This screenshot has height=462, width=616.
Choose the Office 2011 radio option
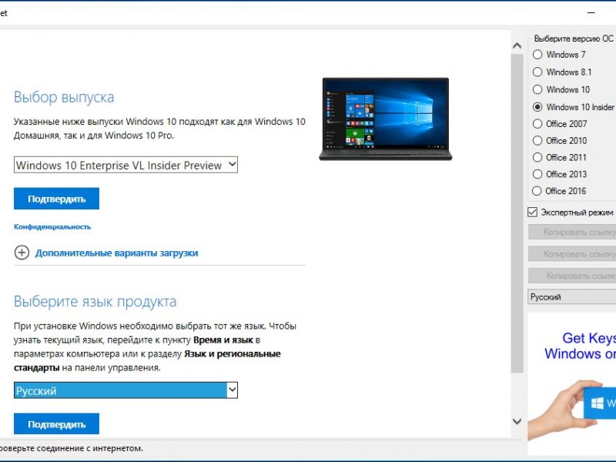point(537,158)
